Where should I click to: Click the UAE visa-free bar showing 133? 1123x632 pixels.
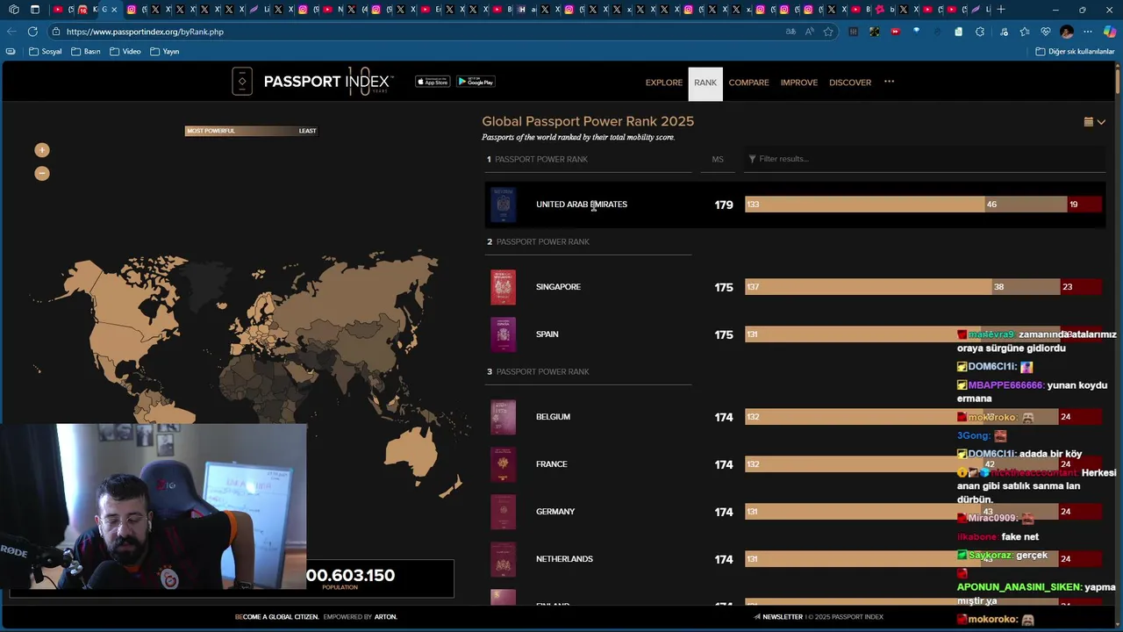(x=865, y=205)
